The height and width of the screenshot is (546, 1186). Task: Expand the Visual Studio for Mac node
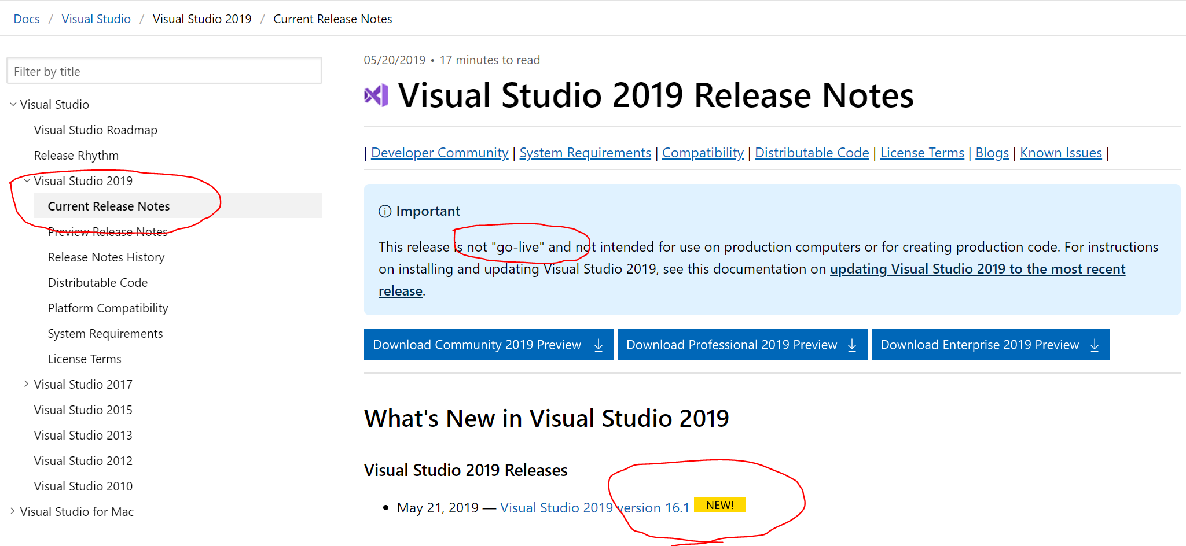tap(13, 511)
